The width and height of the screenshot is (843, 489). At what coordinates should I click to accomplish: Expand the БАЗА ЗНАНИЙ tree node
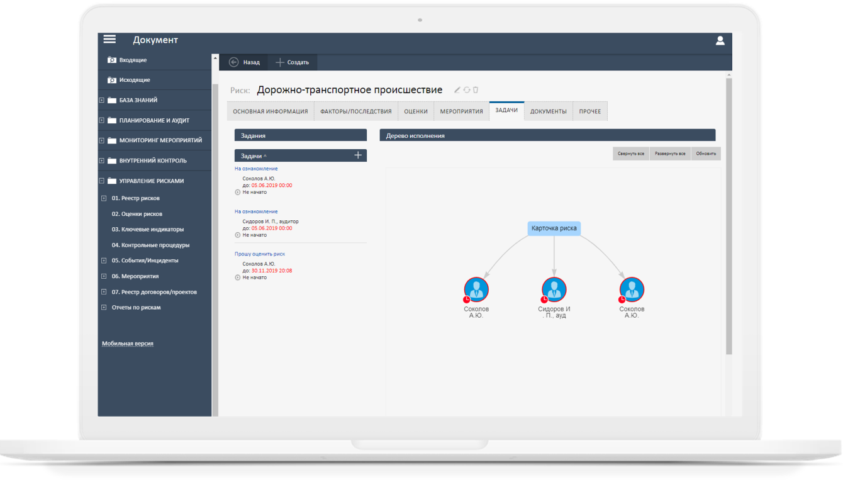click(x=102, y=100)
